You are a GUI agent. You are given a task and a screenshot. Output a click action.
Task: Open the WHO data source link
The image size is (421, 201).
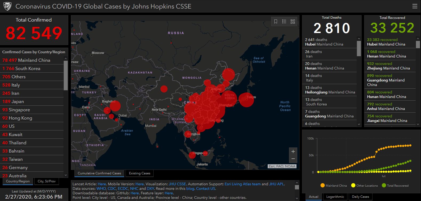tap(101, 188)
